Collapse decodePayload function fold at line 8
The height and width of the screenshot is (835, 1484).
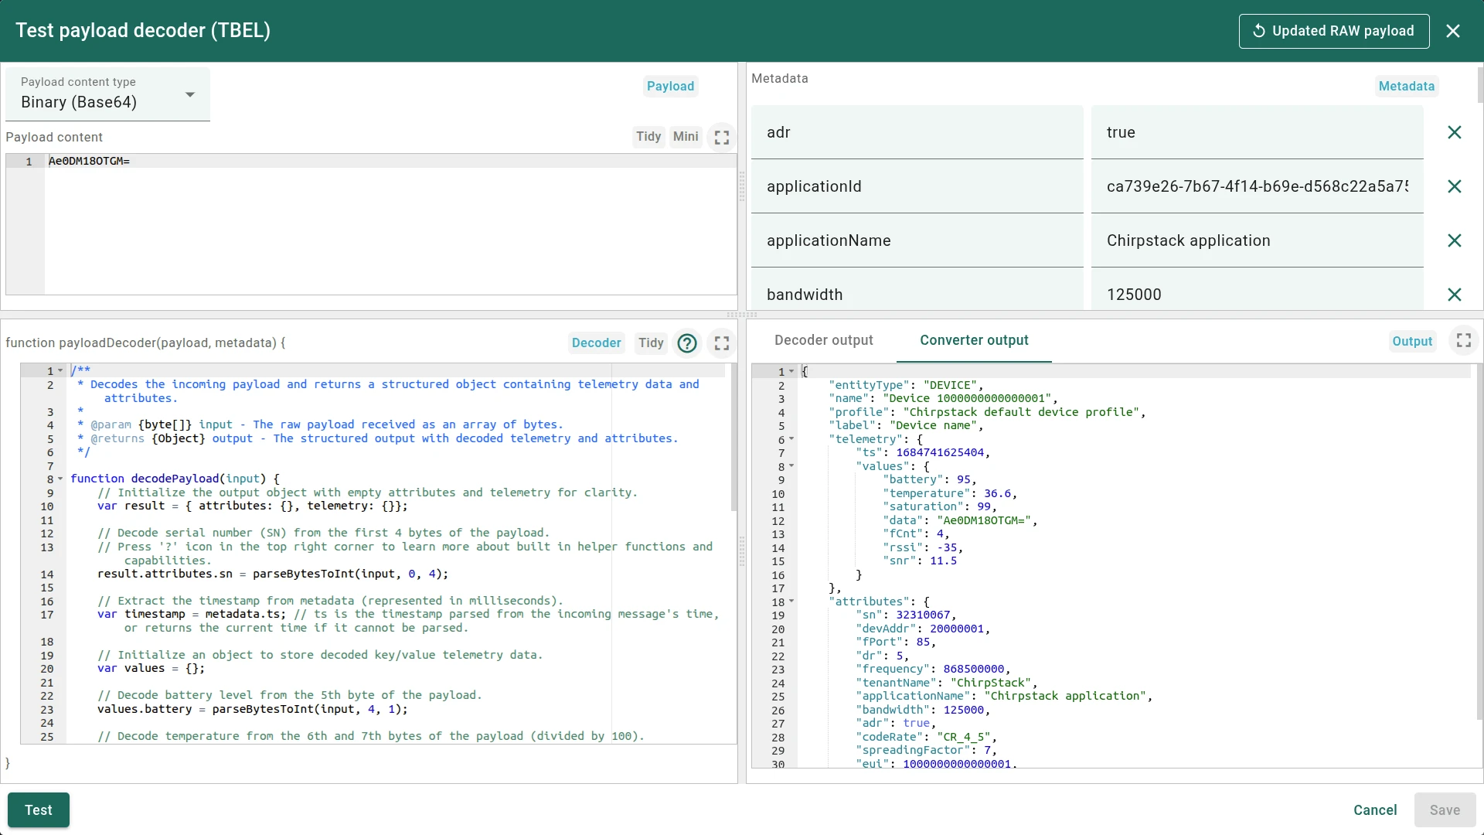60,479
